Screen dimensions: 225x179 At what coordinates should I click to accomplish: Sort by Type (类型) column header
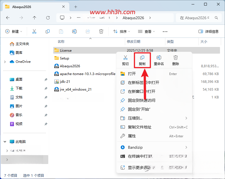pyautogui.click(x=170, y=42)
